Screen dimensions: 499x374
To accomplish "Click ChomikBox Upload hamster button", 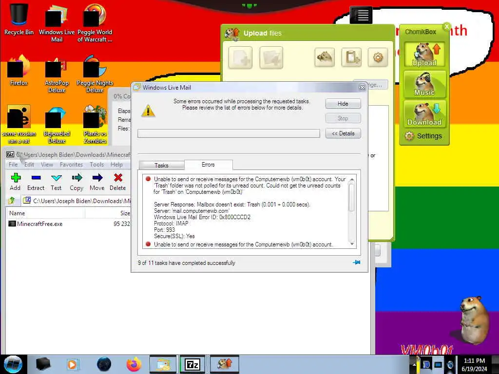I will 424,54.
